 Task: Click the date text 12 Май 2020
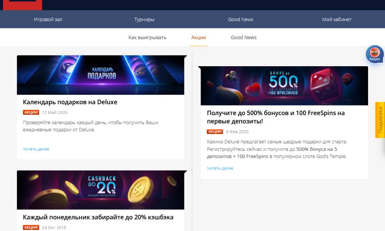55,112
